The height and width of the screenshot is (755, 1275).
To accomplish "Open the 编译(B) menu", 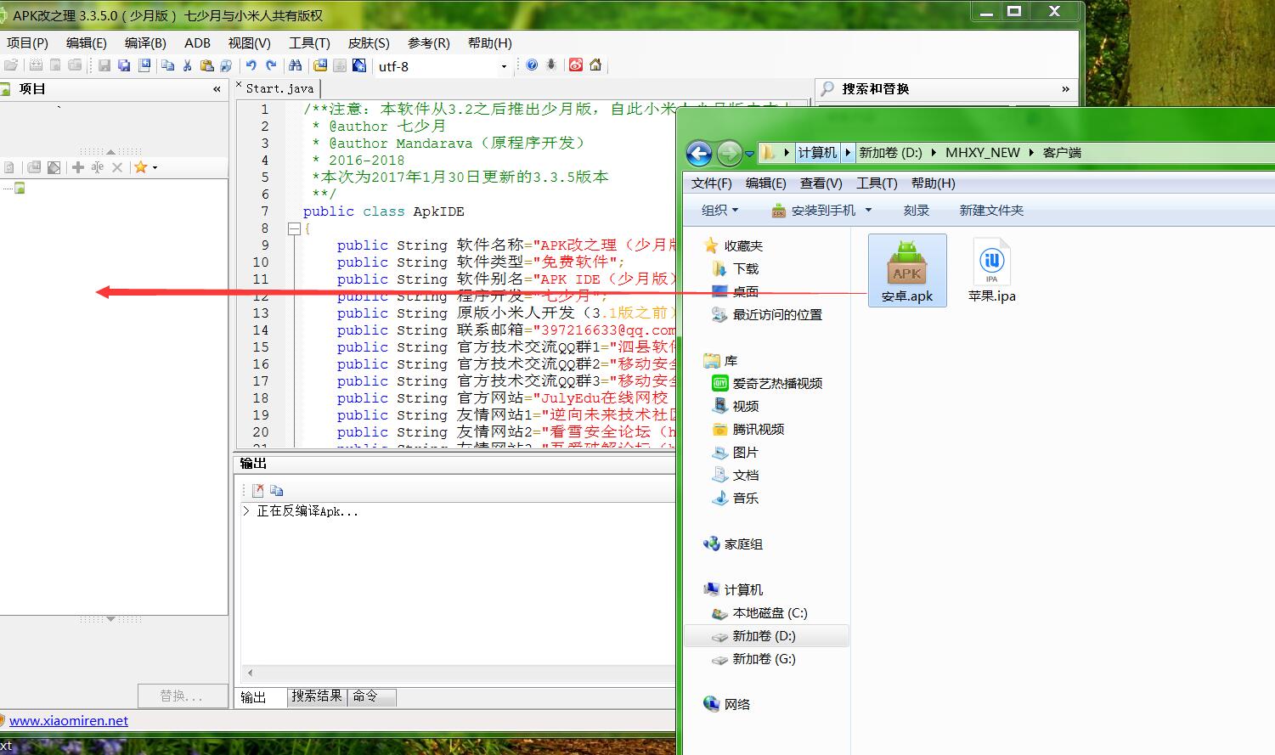I will [x=145, y=42].
